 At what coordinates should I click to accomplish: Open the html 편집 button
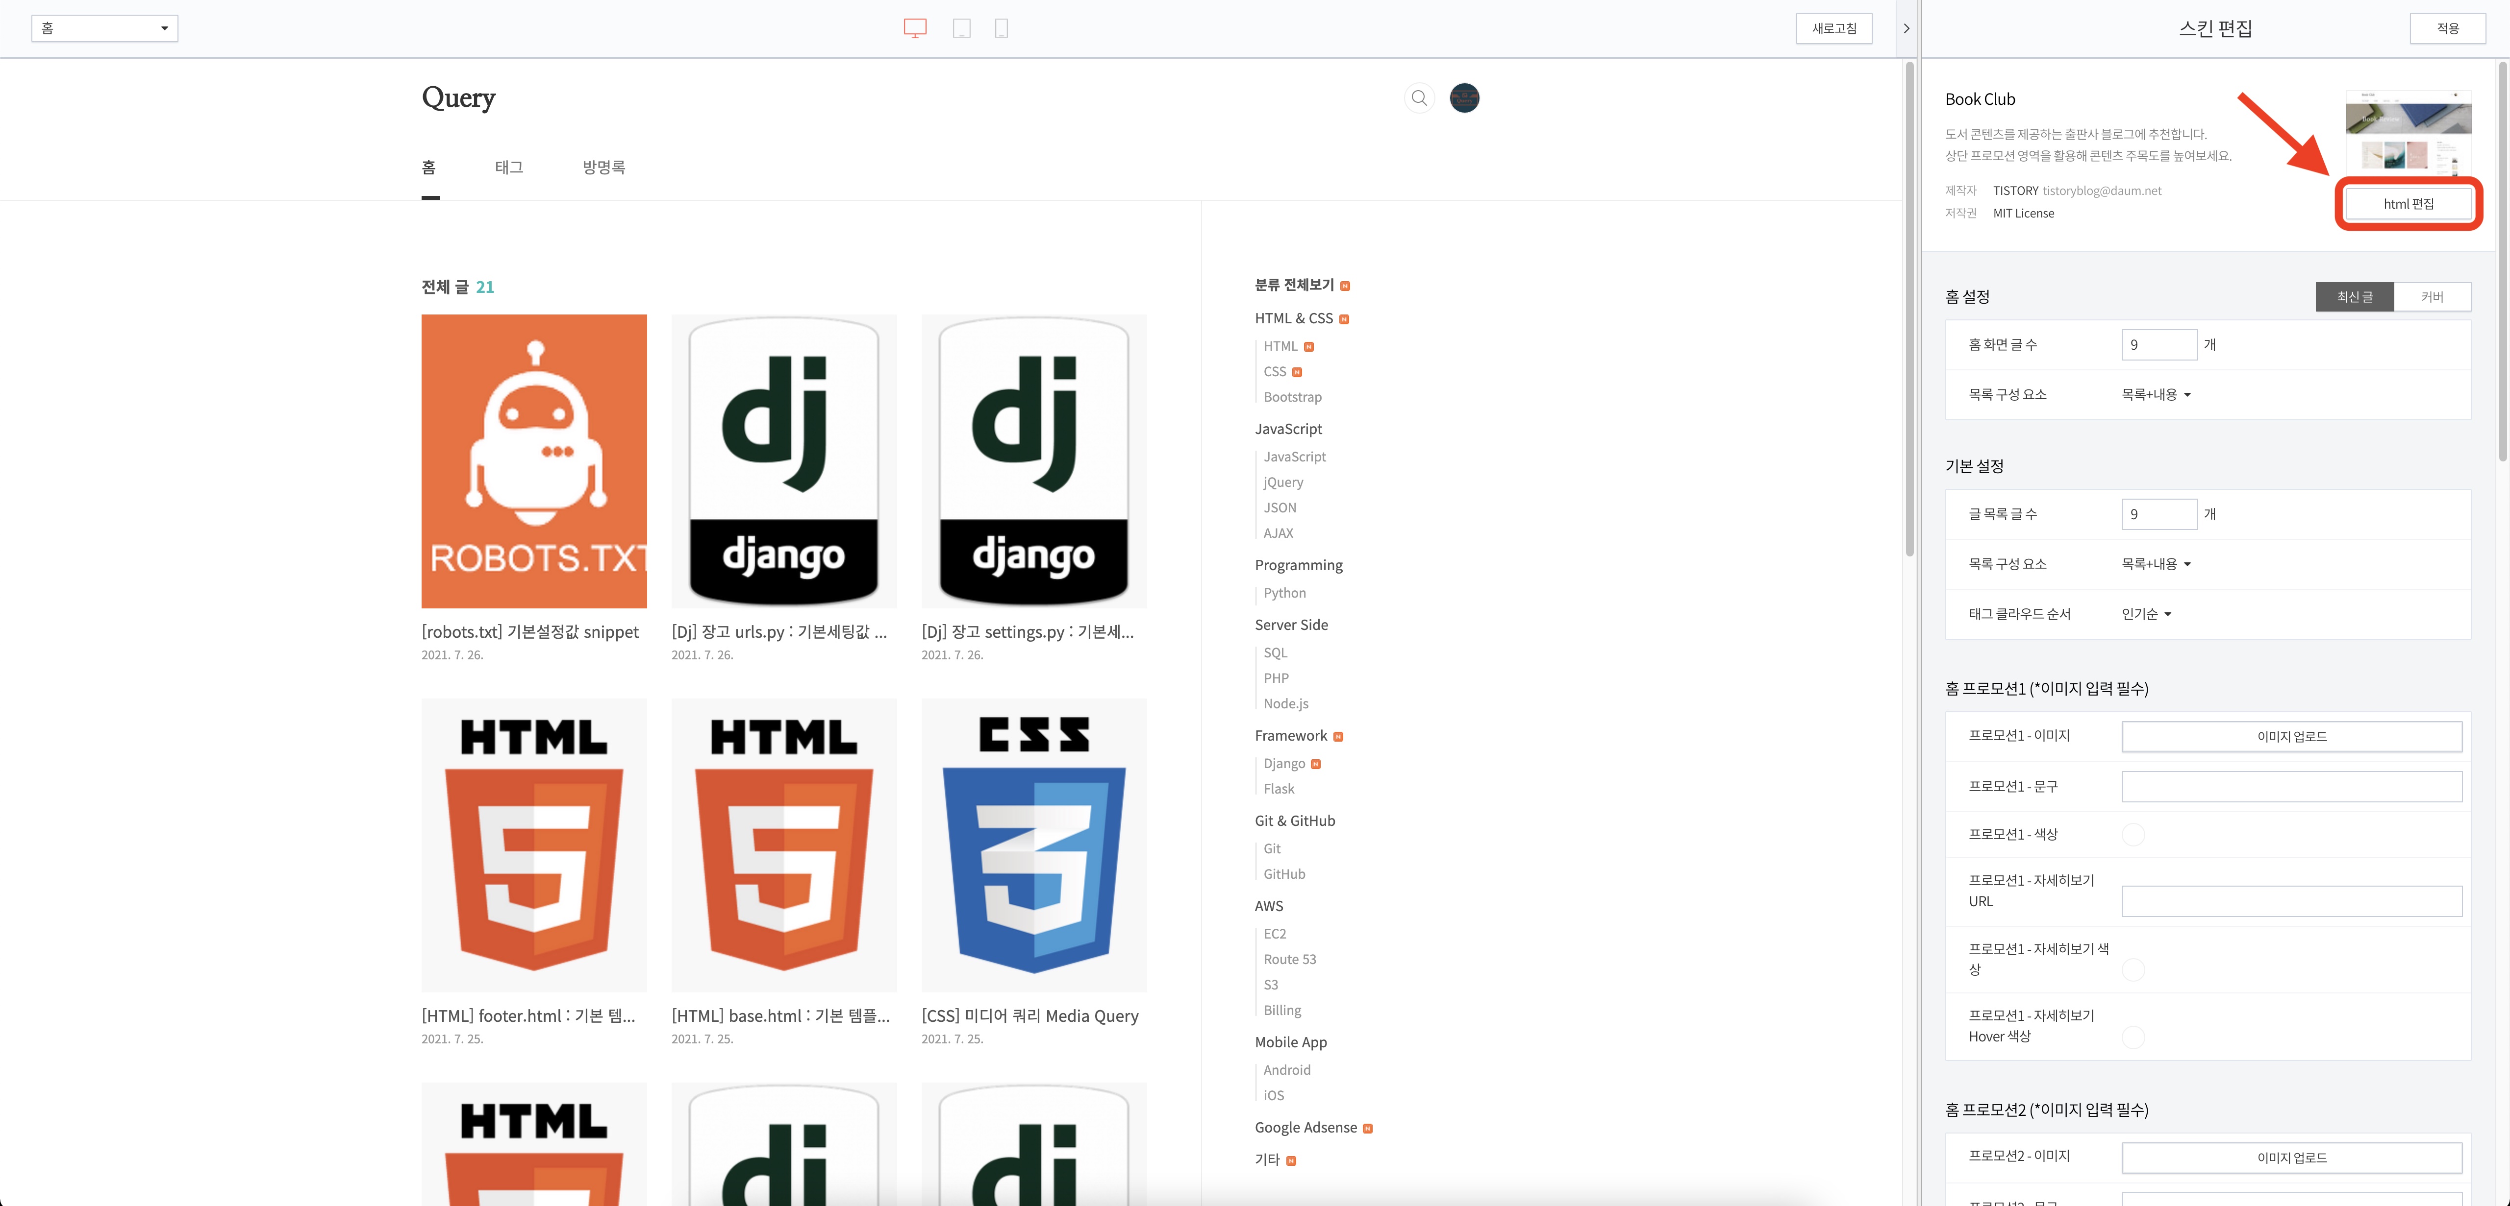tap(2408, 203)
